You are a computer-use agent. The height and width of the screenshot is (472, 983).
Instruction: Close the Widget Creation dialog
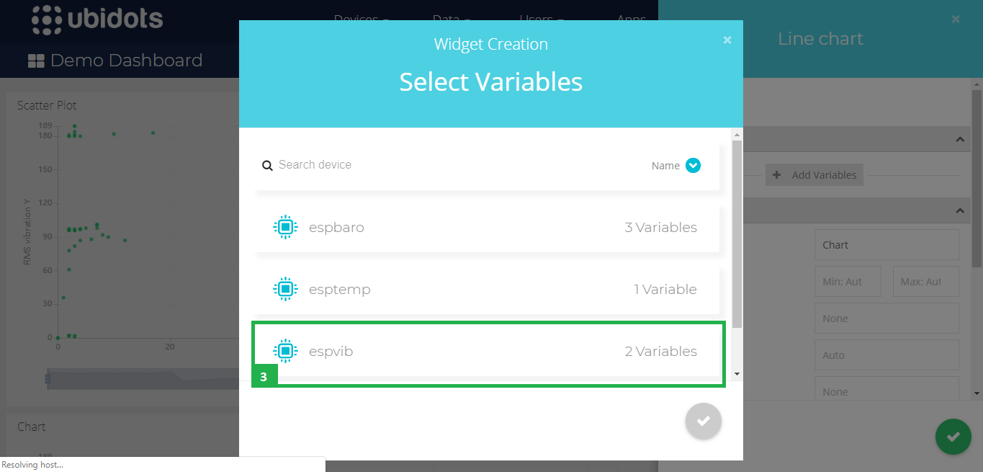(727, 40)
